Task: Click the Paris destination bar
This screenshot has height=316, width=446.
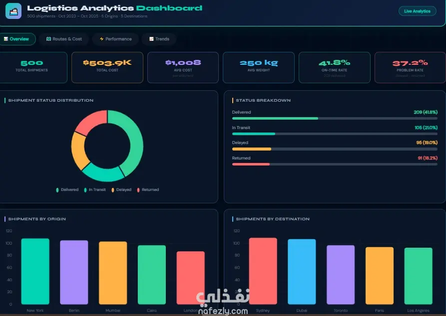Action: (380, 276)
